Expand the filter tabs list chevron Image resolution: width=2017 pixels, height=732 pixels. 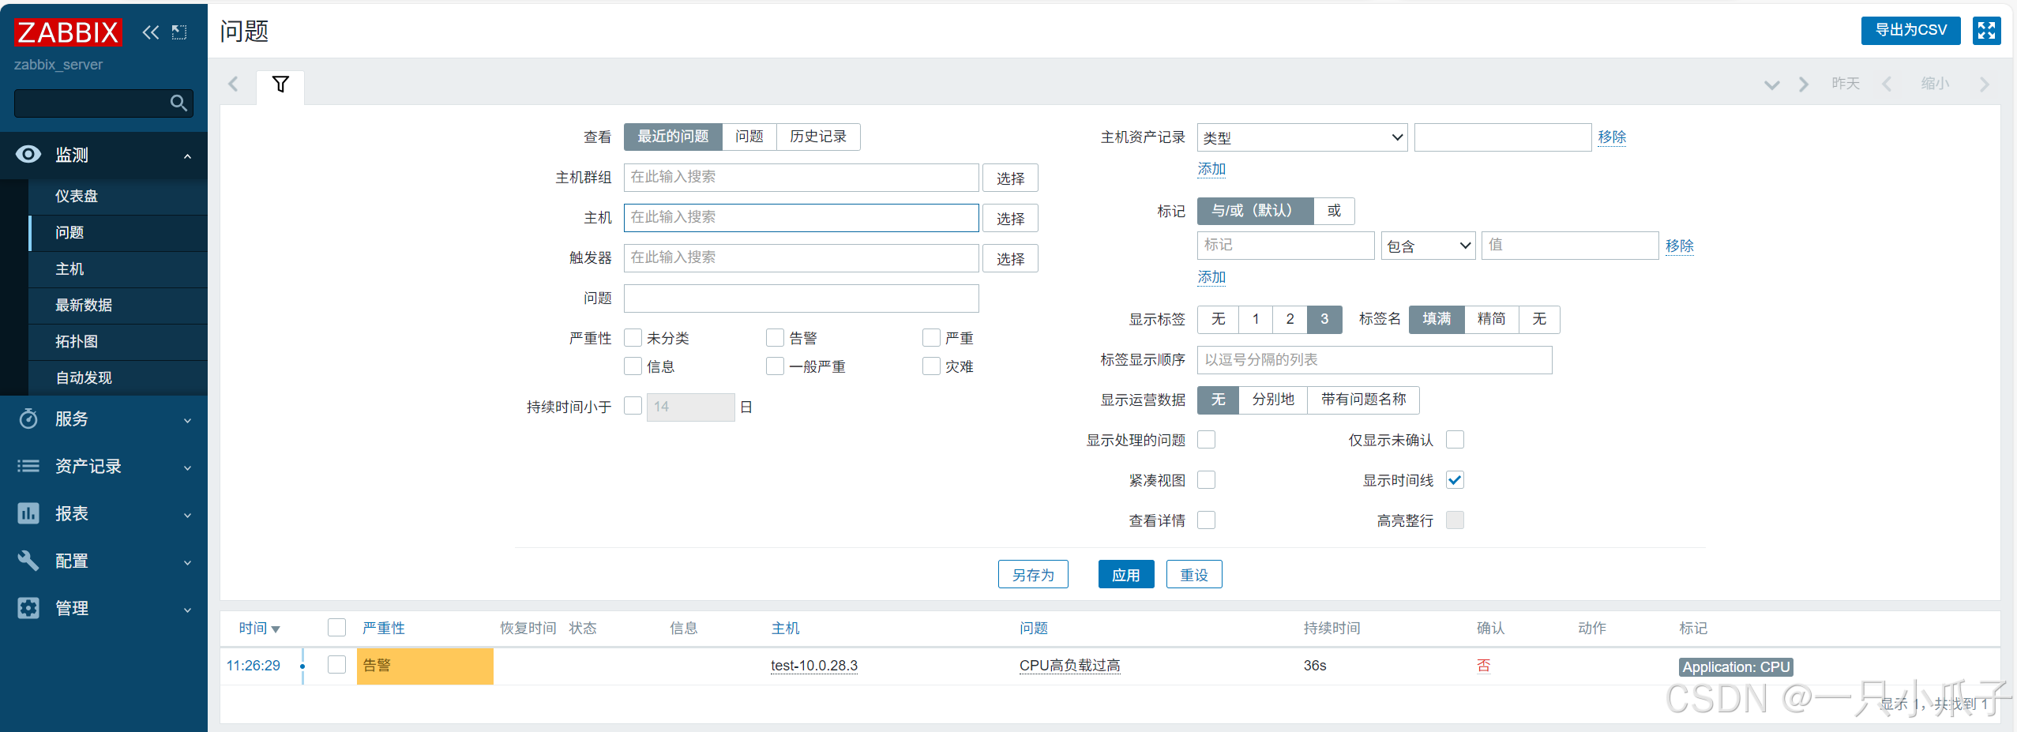click(x=1772, y=84)
